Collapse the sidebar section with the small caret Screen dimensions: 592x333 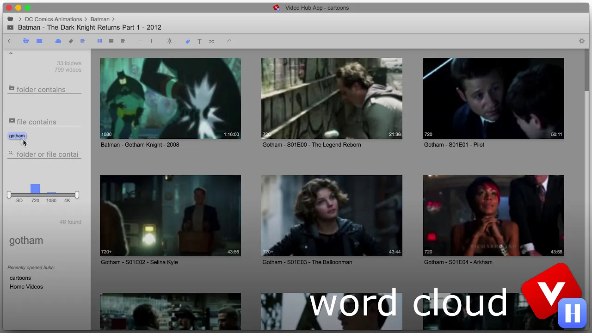click(x=11, y=53)
